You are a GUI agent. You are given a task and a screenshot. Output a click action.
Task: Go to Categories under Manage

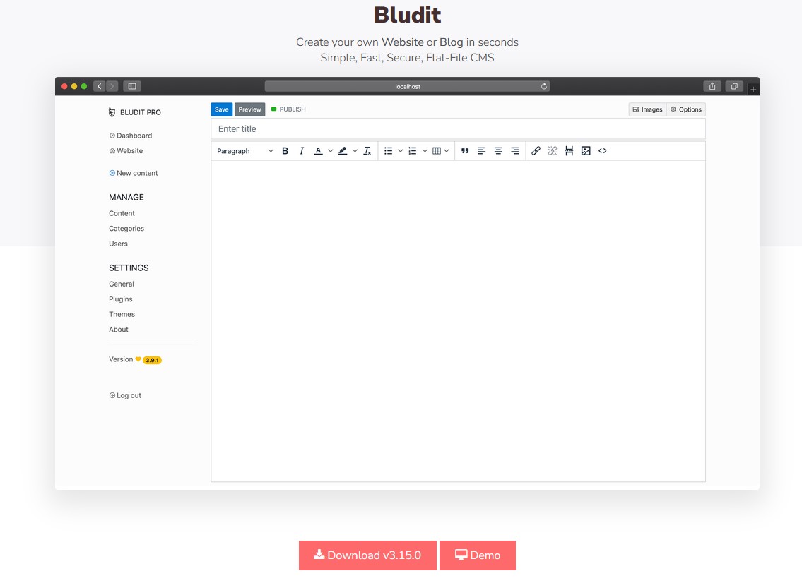coord(126,229)
